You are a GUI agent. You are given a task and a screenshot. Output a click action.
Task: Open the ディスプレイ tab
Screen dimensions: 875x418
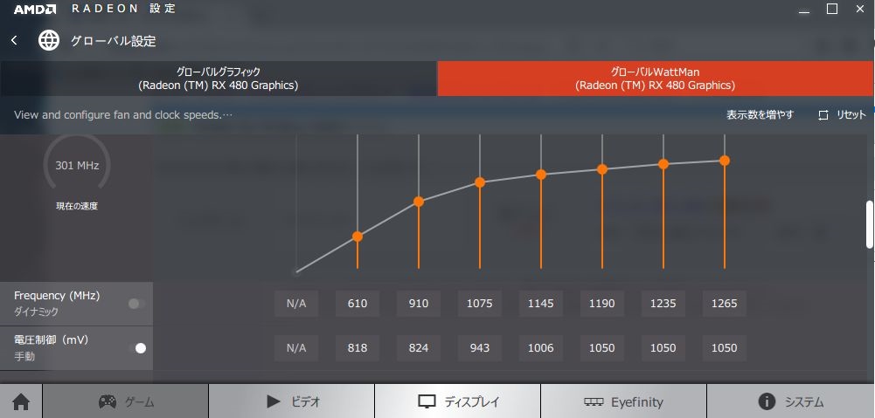(x=457, y=401)
